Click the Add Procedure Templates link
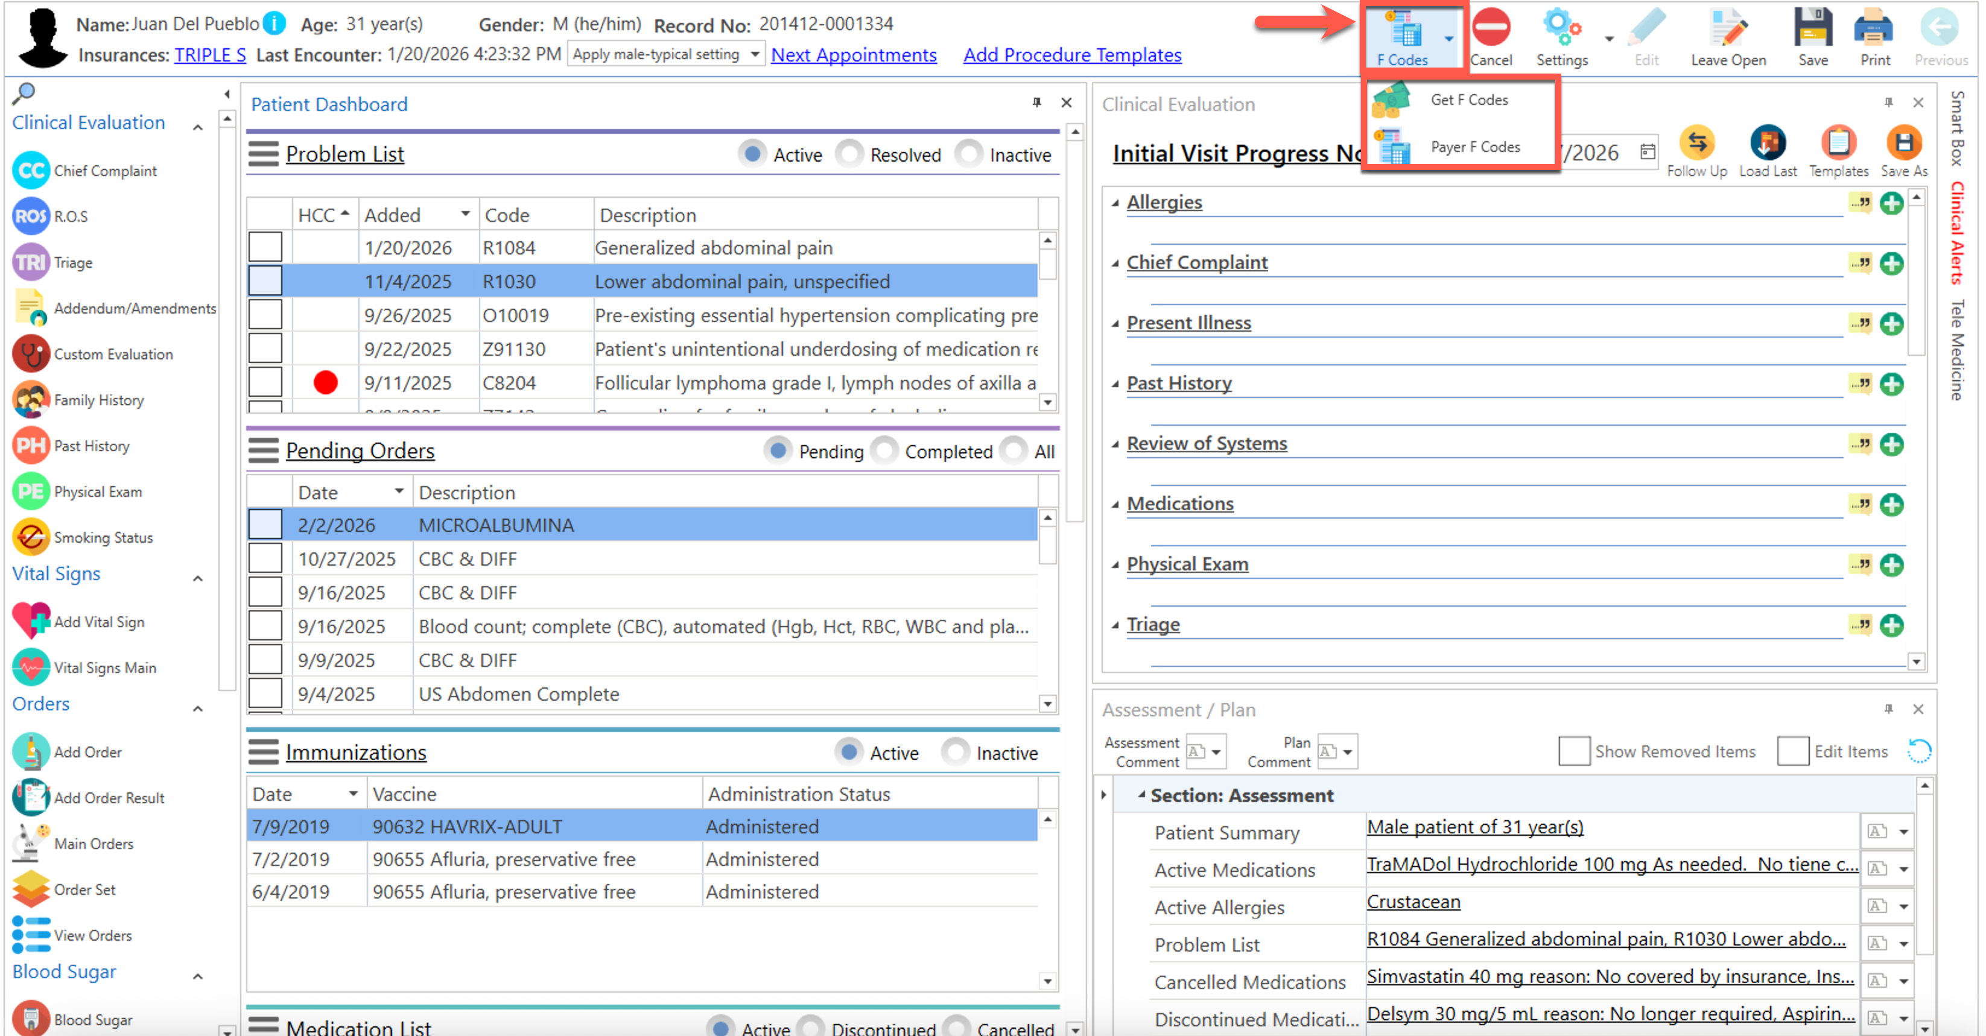This screenshot has height=1036, width=1986. point(1071,55)
